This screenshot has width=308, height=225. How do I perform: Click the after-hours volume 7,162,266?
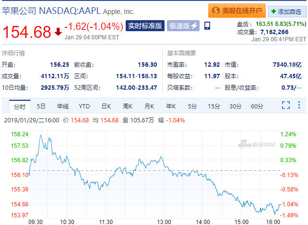pyautogui.click(x=274, y=32)
